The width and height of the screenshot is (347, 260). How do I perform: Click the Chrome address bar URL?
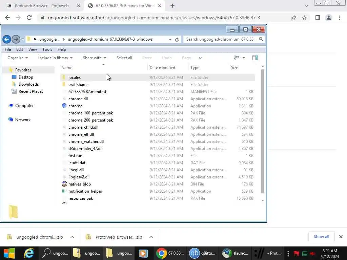pyautogui.click(x=154, y=18)
